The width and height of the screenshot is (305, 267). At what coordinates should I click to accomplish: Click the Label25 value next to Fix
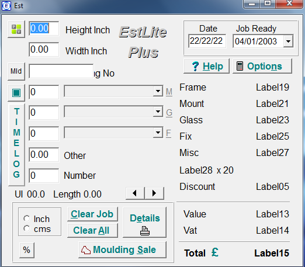[x=272, y=136]
